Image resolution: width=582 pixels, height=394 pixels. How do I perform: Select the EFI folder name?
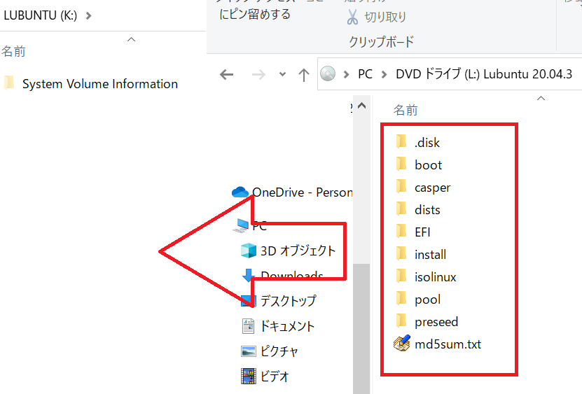[422, 232]
